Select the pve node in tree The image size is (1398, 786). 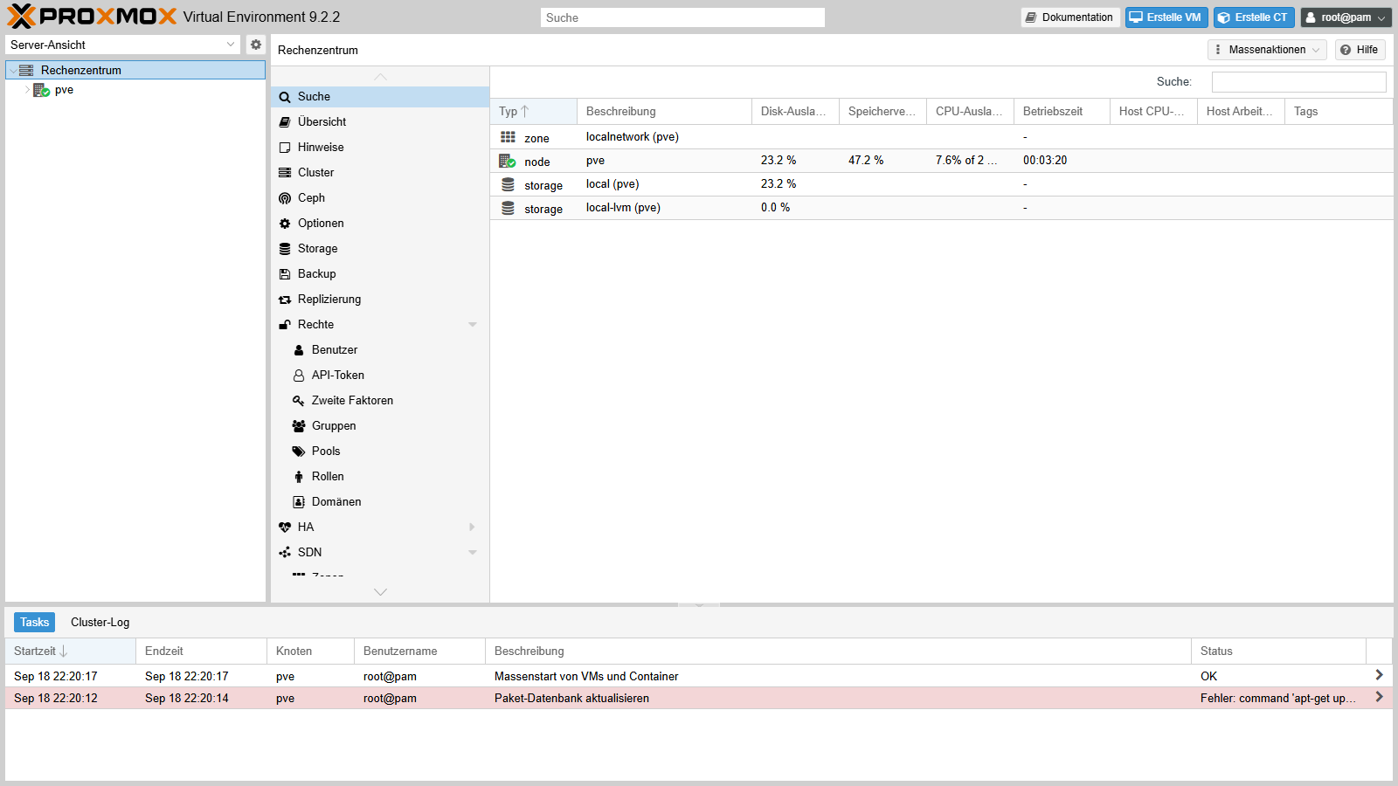(64, 90)
